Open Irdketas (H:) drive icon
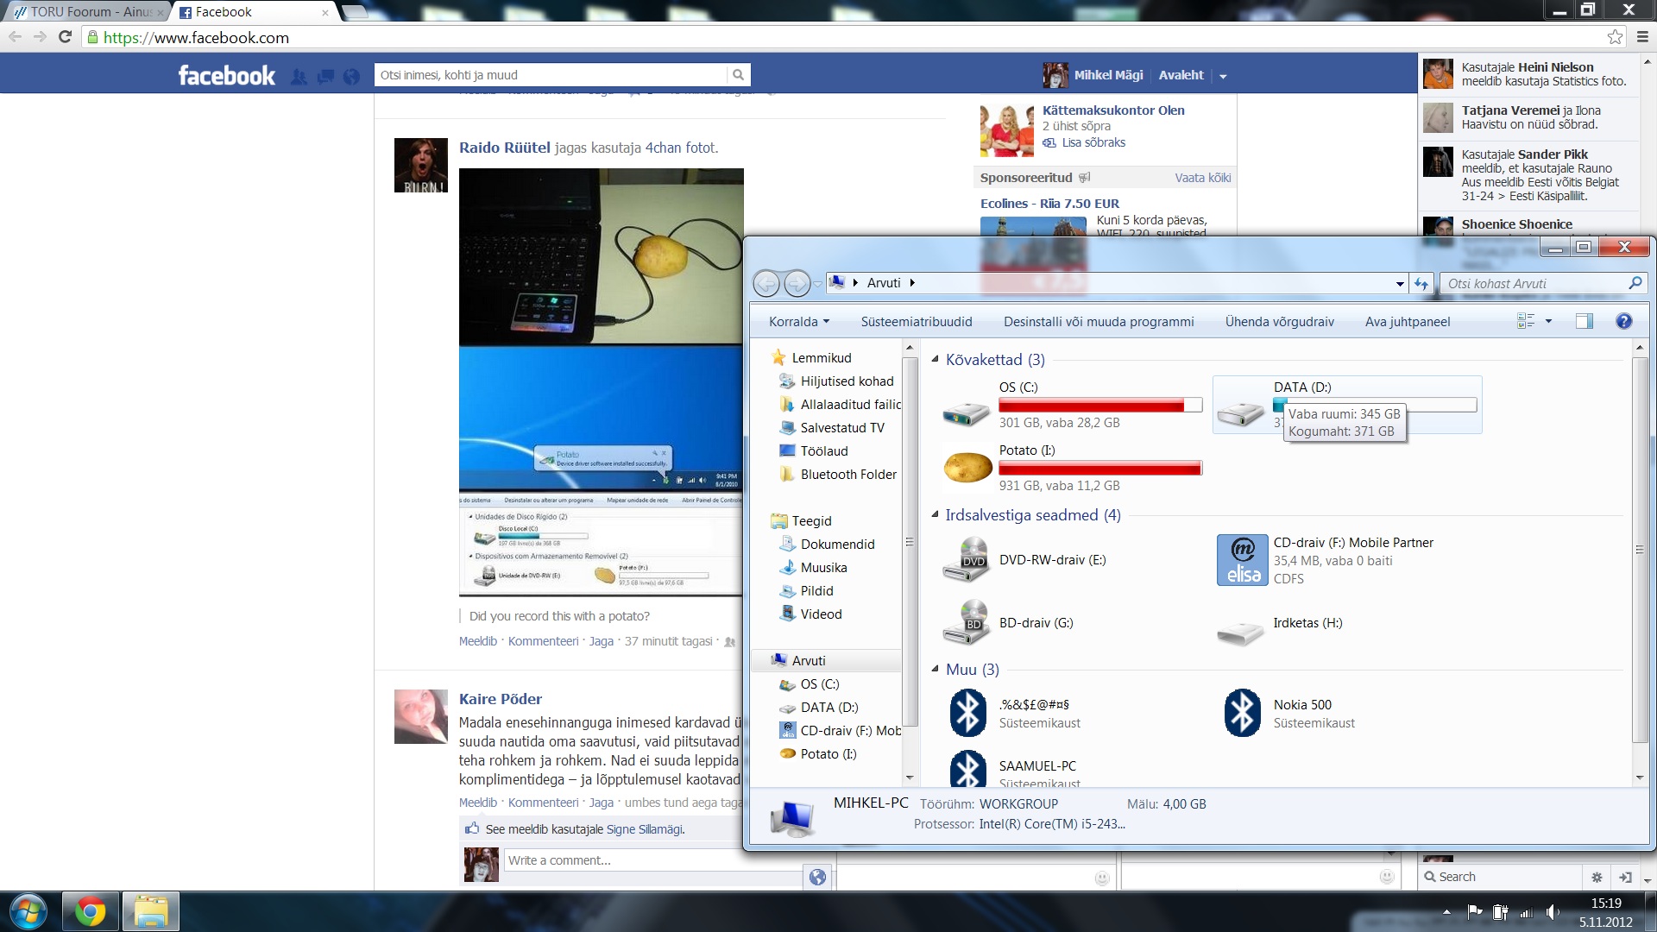1657x932 pixels. click(1241, 633)
